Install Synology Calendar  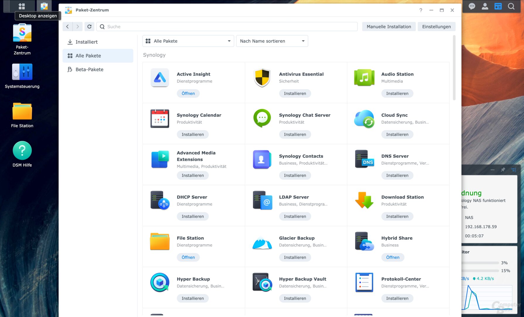click(193, 134)
